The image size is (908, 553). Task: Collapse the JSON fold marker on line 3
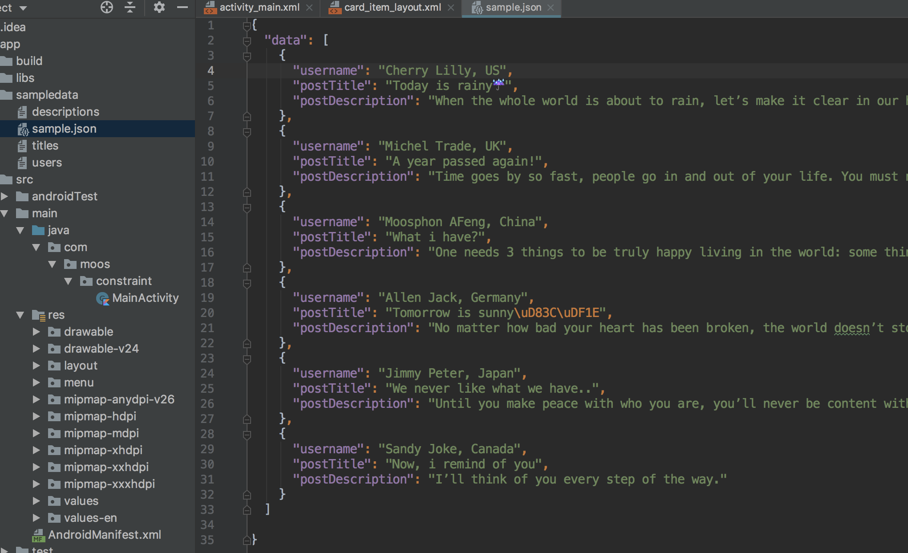[247, 56]
